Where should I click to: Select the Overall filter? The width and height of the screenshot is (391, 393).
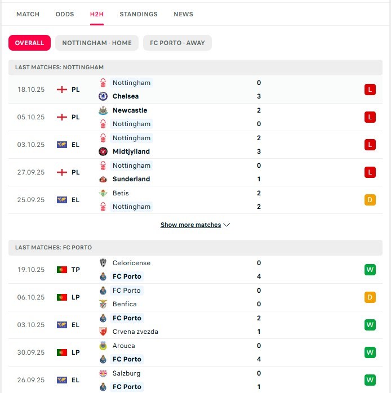(x=29, y=43)
